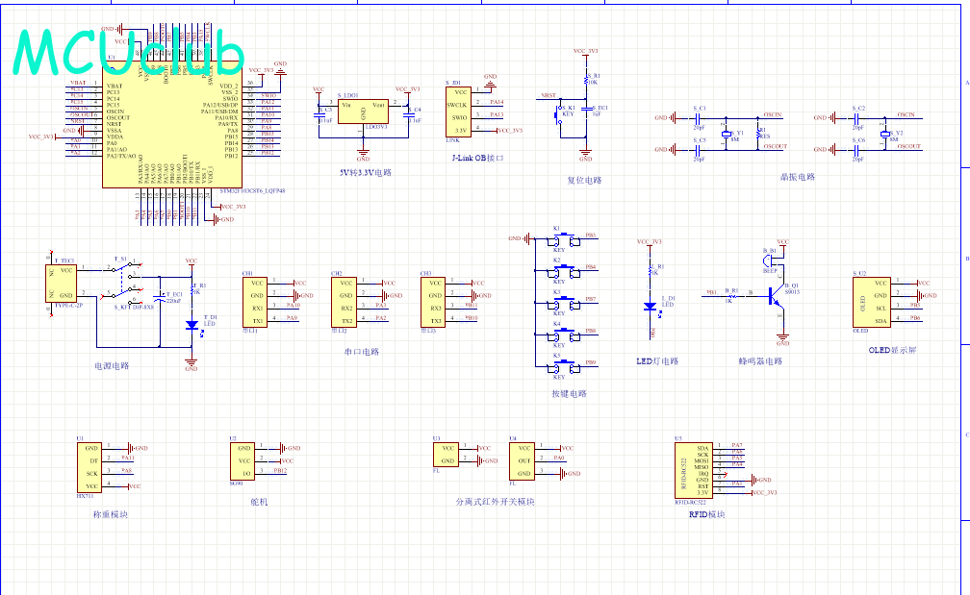Click the '晶振电路' caption
Viewport: 970px width, 595px height.
coord(798,177)
